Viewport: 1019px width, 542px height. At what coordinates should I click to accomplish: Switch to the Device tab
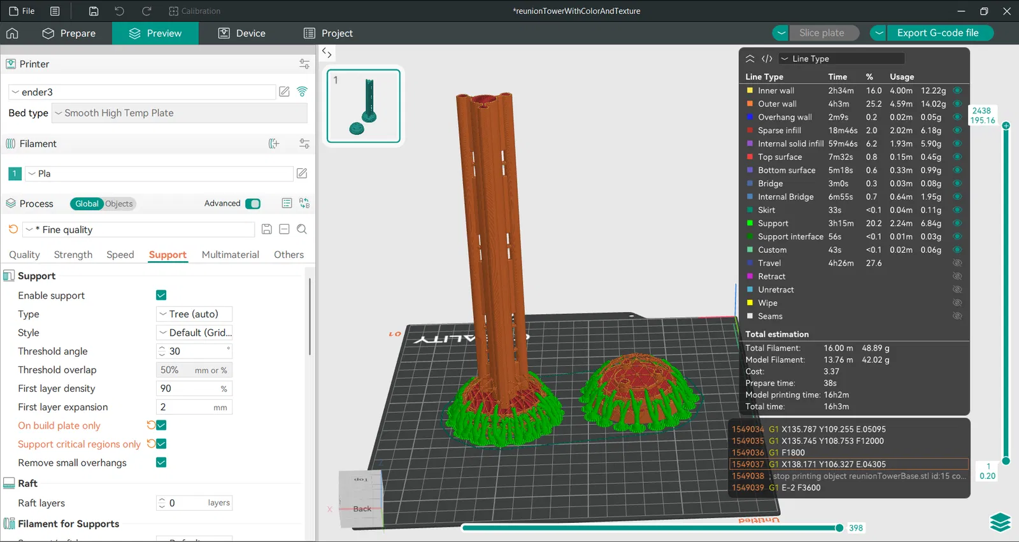click(242, 33)
